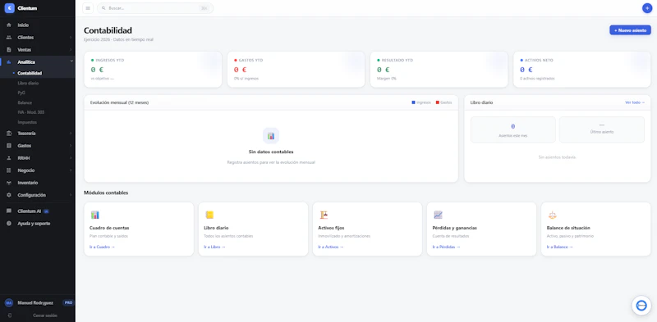
Task: Expand the Negocio submenu chevron
Action: [x=71, y=170]
